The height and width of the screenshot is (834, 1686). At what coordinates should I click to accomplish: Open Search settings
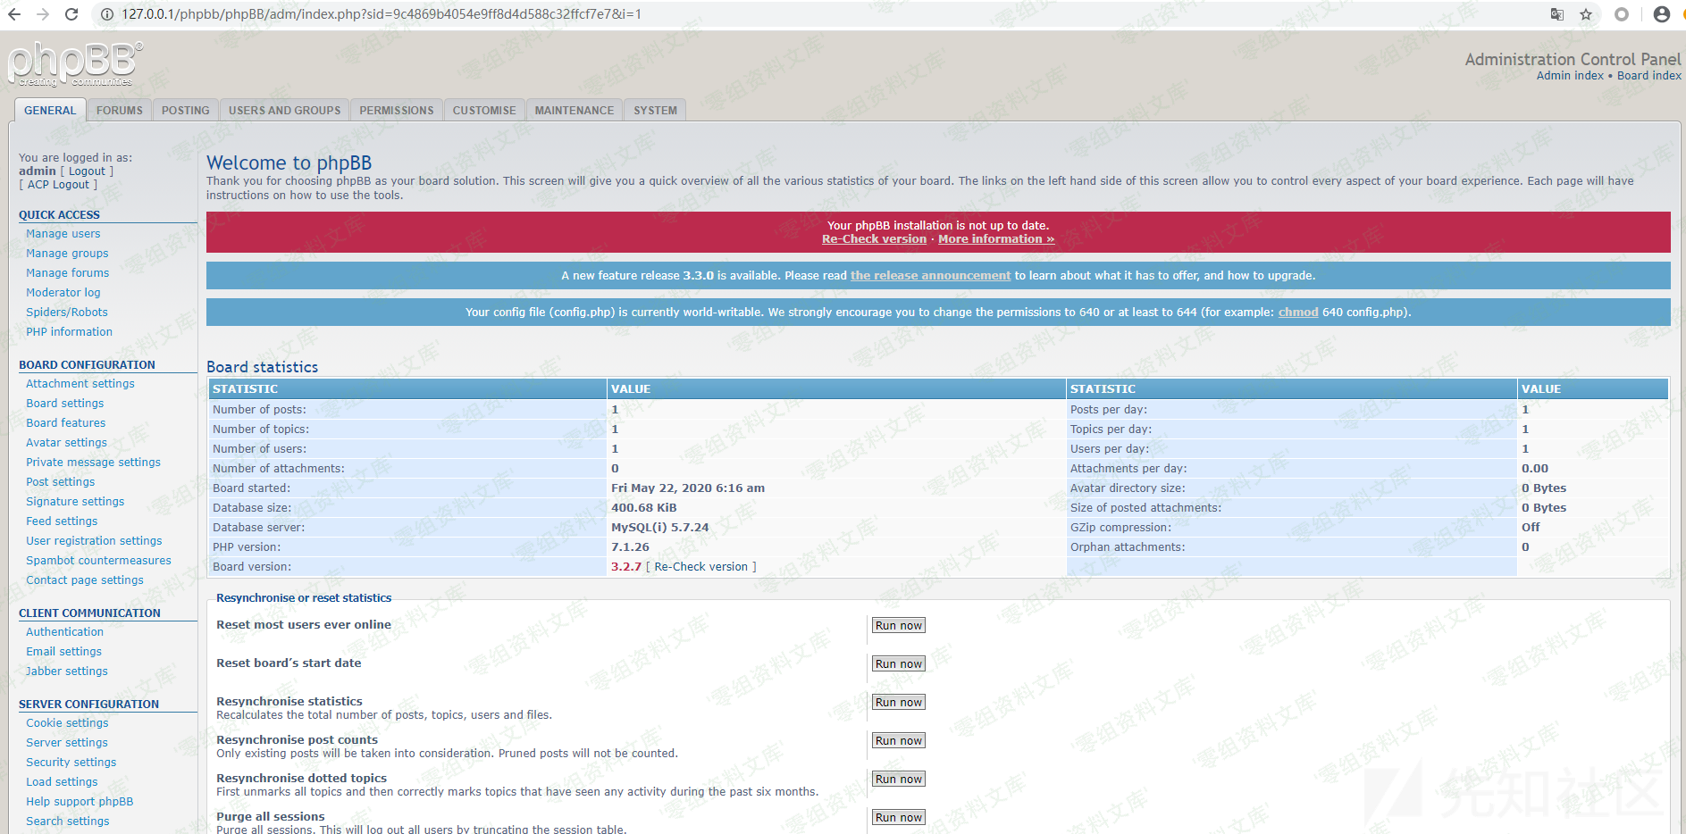tap(68, 821)
